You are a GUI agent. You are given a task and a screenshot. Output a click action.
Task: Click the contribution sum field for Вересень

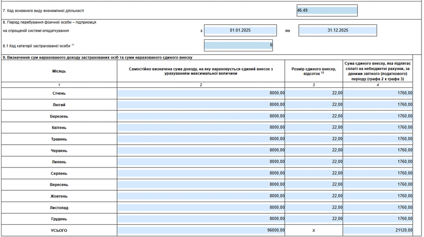coord(378,185)
